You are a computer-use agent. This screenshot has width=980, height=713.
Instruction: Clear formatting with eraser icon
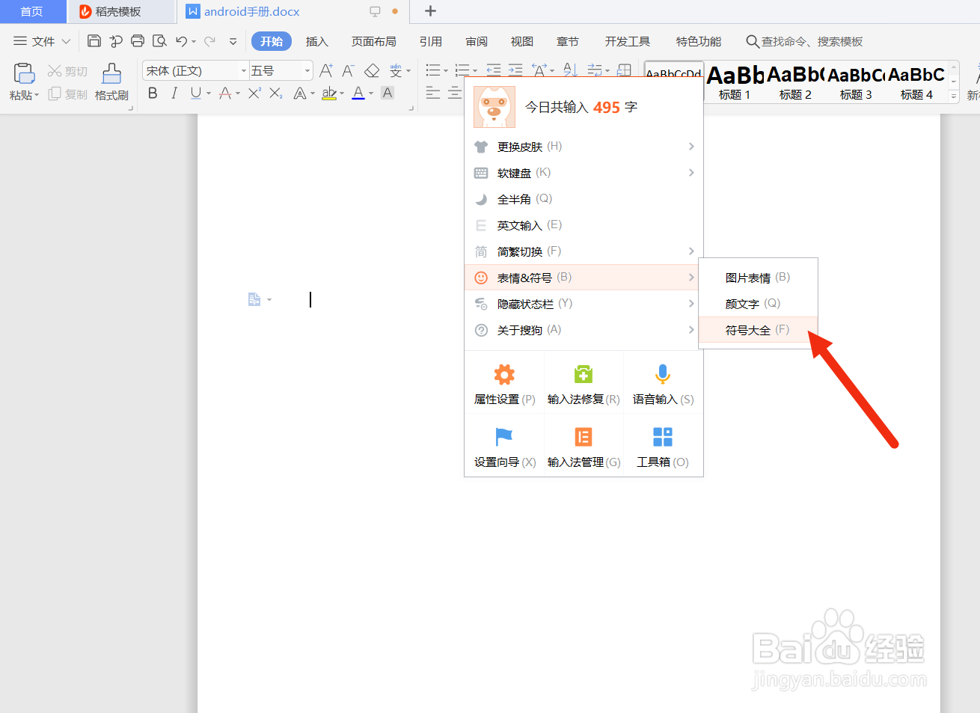[372, 70]
